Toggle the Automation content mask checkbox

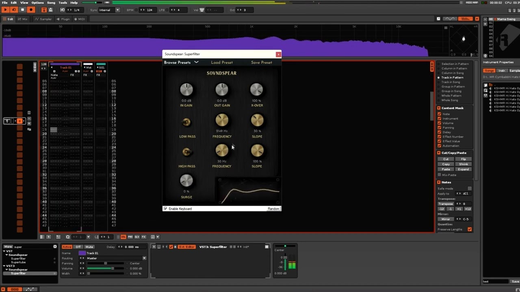click(x=439, y=146)
